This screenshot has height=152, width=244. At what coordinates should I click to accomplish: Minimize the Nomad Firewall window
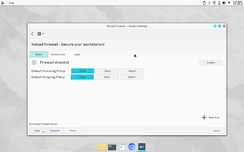215,26
